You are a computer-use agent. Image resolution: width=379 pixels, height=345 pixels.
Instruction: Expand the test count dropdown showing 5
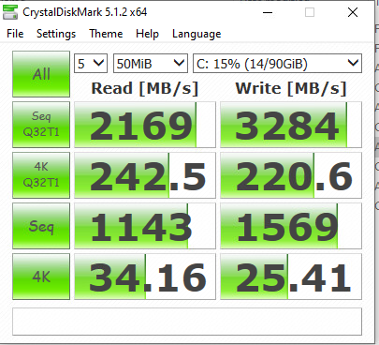[91, 64]
